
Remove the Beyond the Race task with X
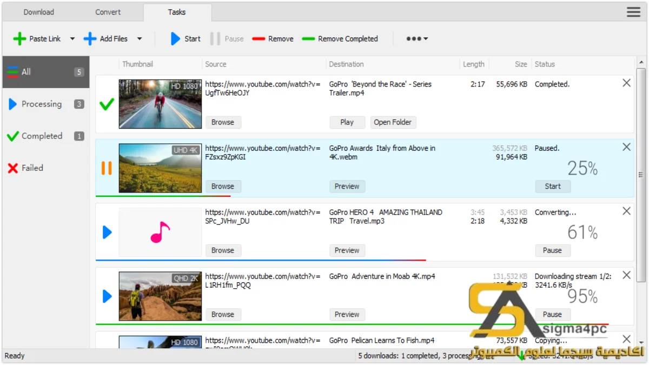[x=626, y=83]
